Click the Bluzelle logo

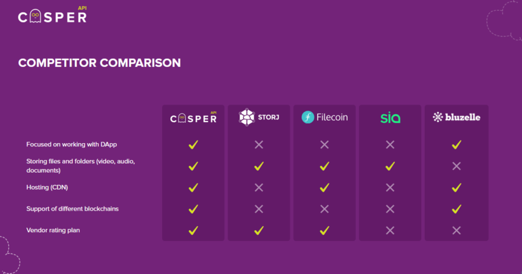point(456,117)
